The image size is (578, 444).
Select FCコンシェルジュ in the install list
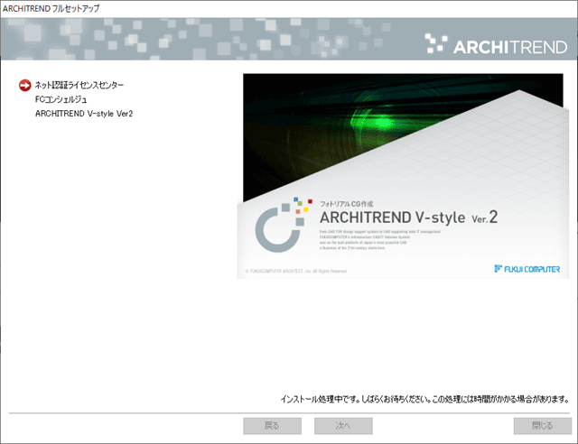(61, 99)
